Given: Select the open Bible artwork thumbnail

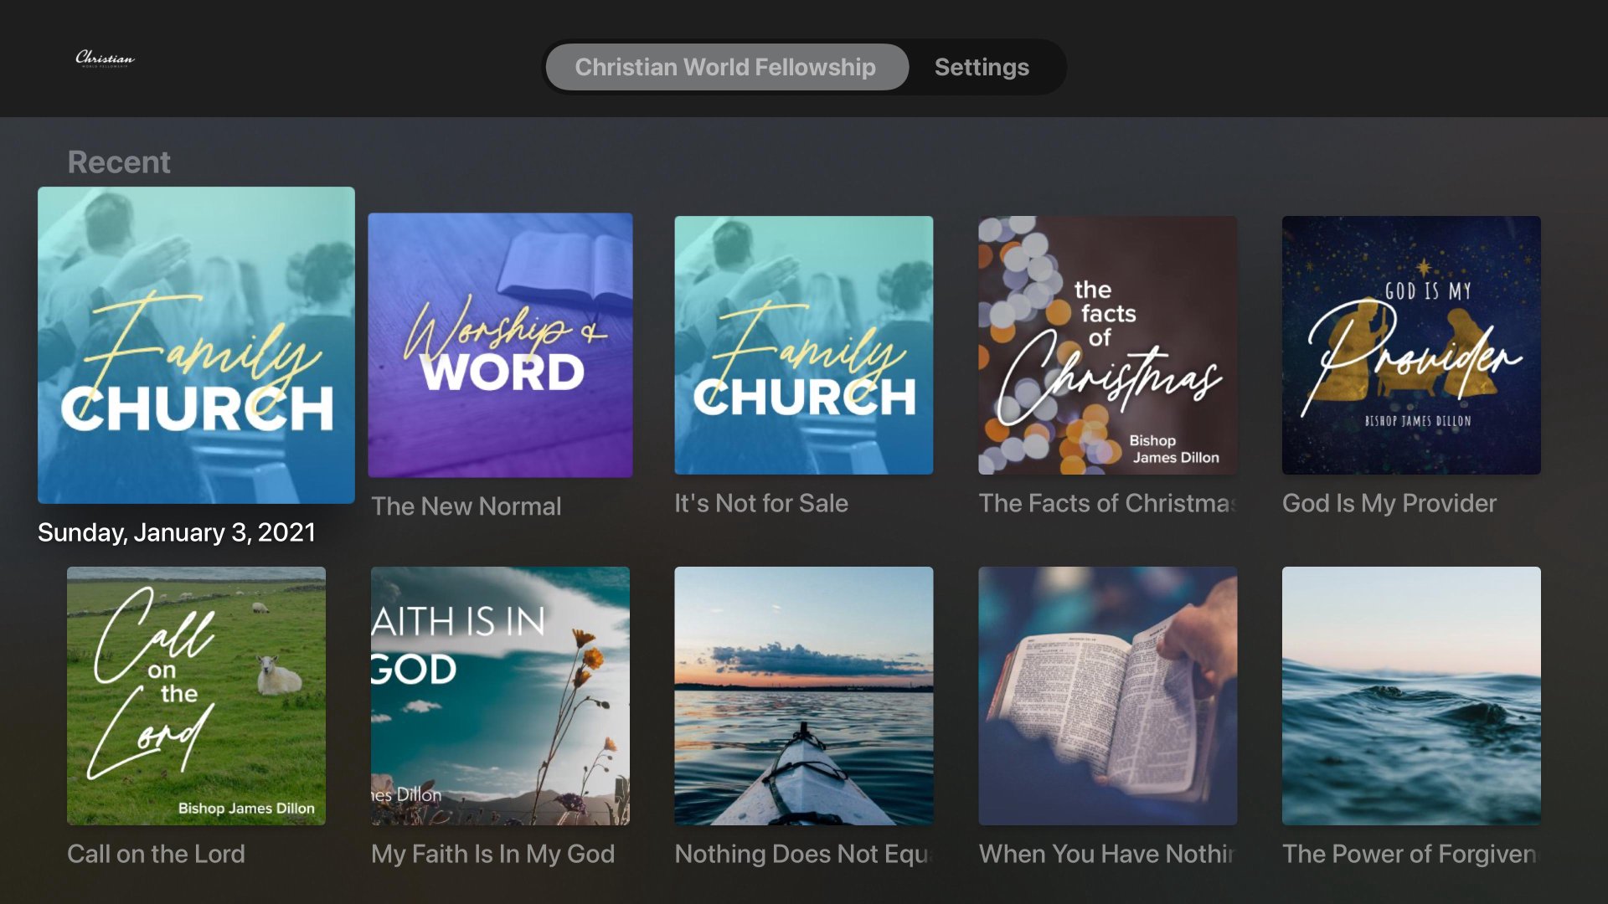Looking at the screenshot, I should 1107,696.
